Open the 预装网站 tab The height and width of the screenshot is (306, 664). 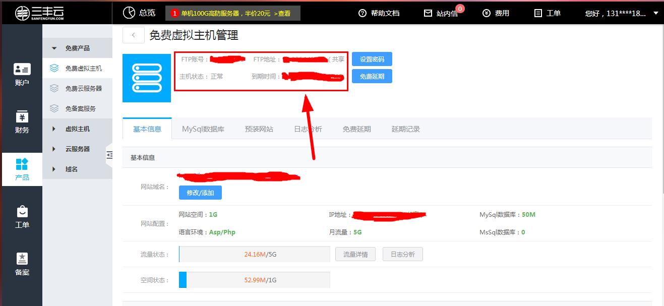tap(259, 129)
